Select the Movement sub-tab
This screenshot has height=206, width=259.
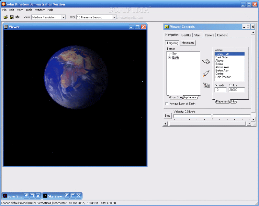click(x=188, y=43)
